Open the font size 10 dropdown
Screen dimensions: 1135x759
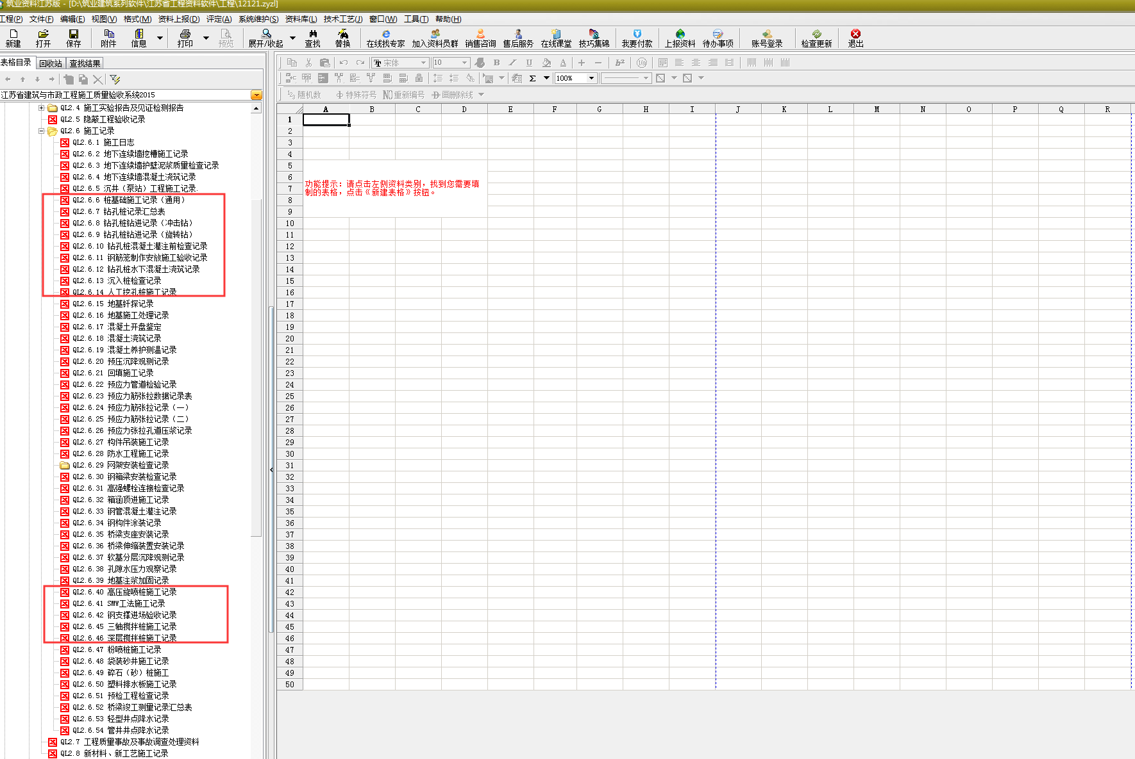[x=464, y=63]
